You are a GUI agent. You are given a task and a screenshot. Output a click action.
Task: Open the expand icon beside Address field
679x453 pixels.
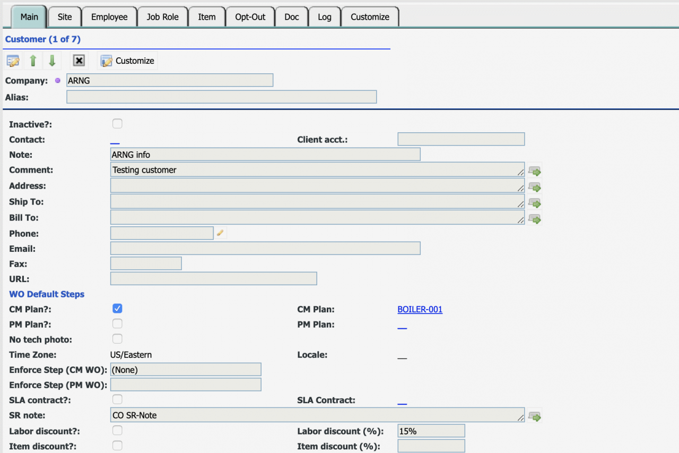535,186
